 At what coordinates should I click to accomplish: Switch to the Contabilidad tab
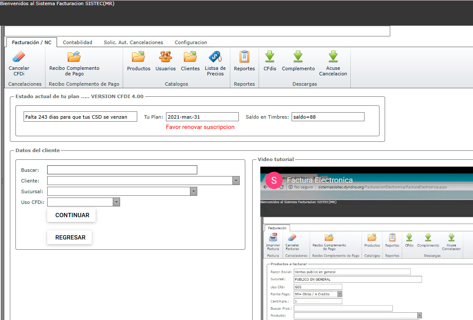pos(78,42)
